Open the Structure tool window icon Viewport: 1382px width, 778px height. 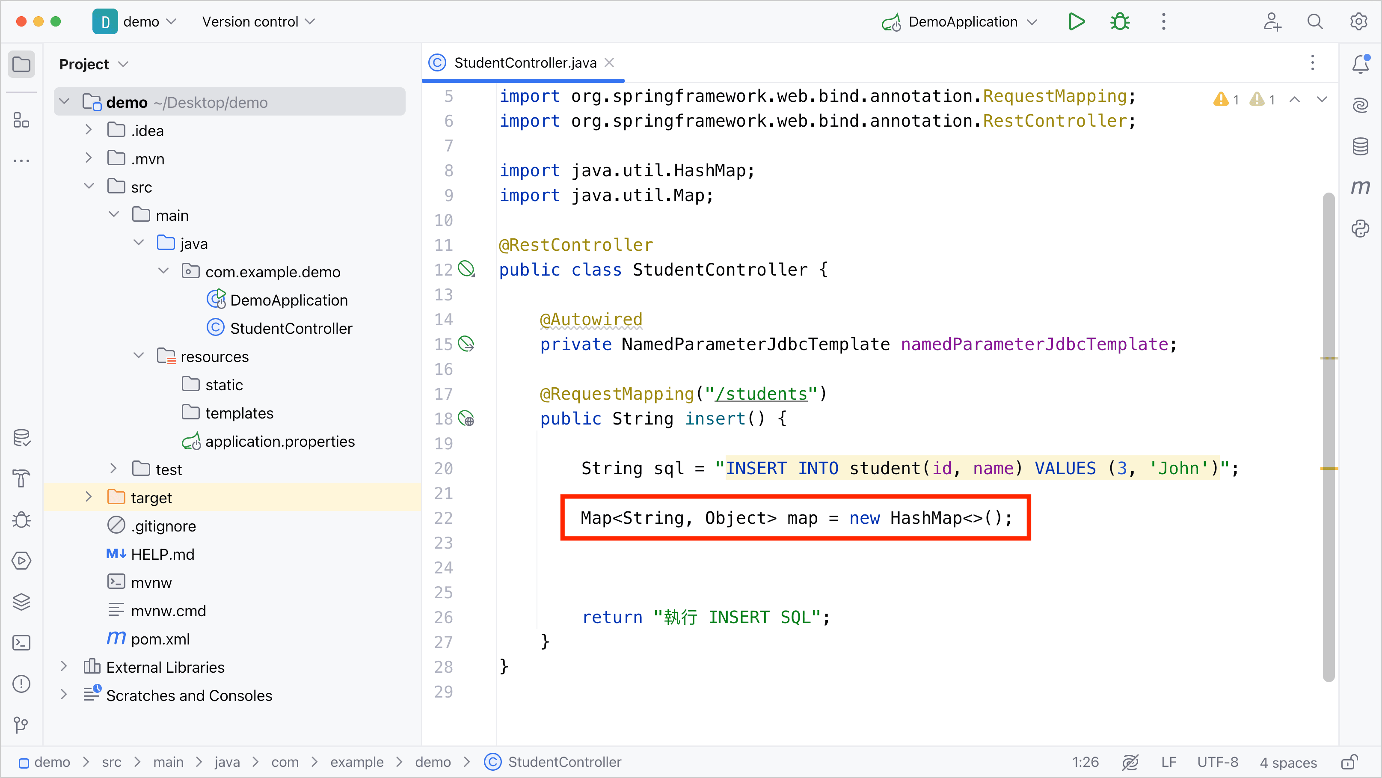pos(21,120)
